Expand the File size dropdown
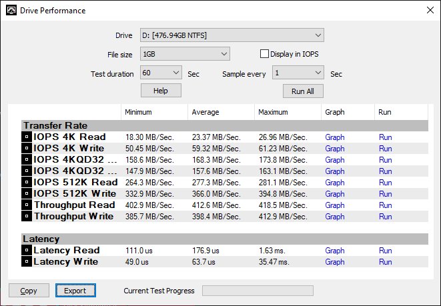The height and width of the screenshot is (306, 441). 185,54
